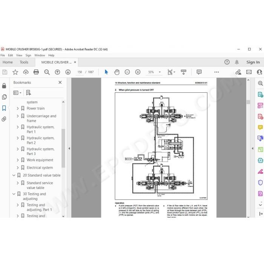Switch to Home tab
Image resolution: width=264 pixels, height=264 pixels.
tap(8, 62)
